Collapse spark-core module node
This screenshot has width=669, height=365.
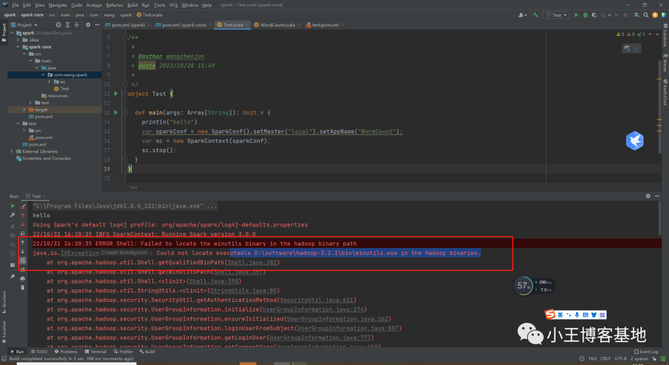18,47
